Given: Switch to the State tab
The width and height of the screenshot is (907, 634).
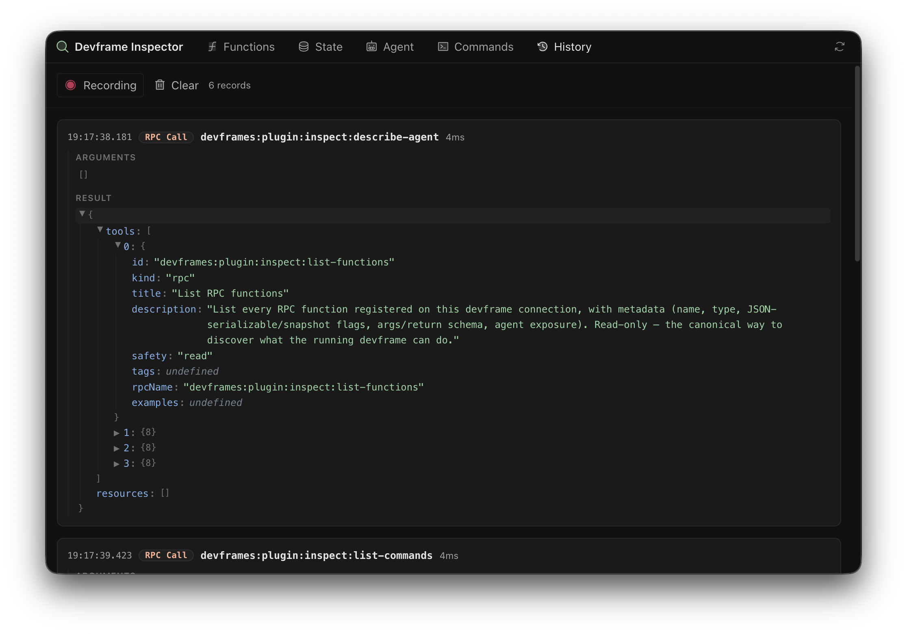Looking at the screenshot, I should tap(321, 47).
